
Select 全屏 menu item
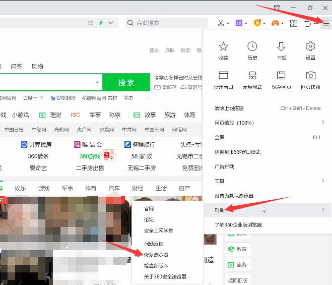tap(268, 137)
